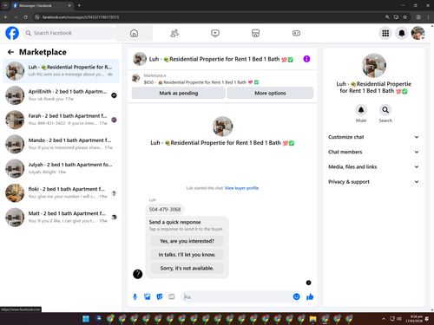Open the Julyah apartment conversation
The height and width of the screenshot is (325, 434).
click(x=61, y=168)
